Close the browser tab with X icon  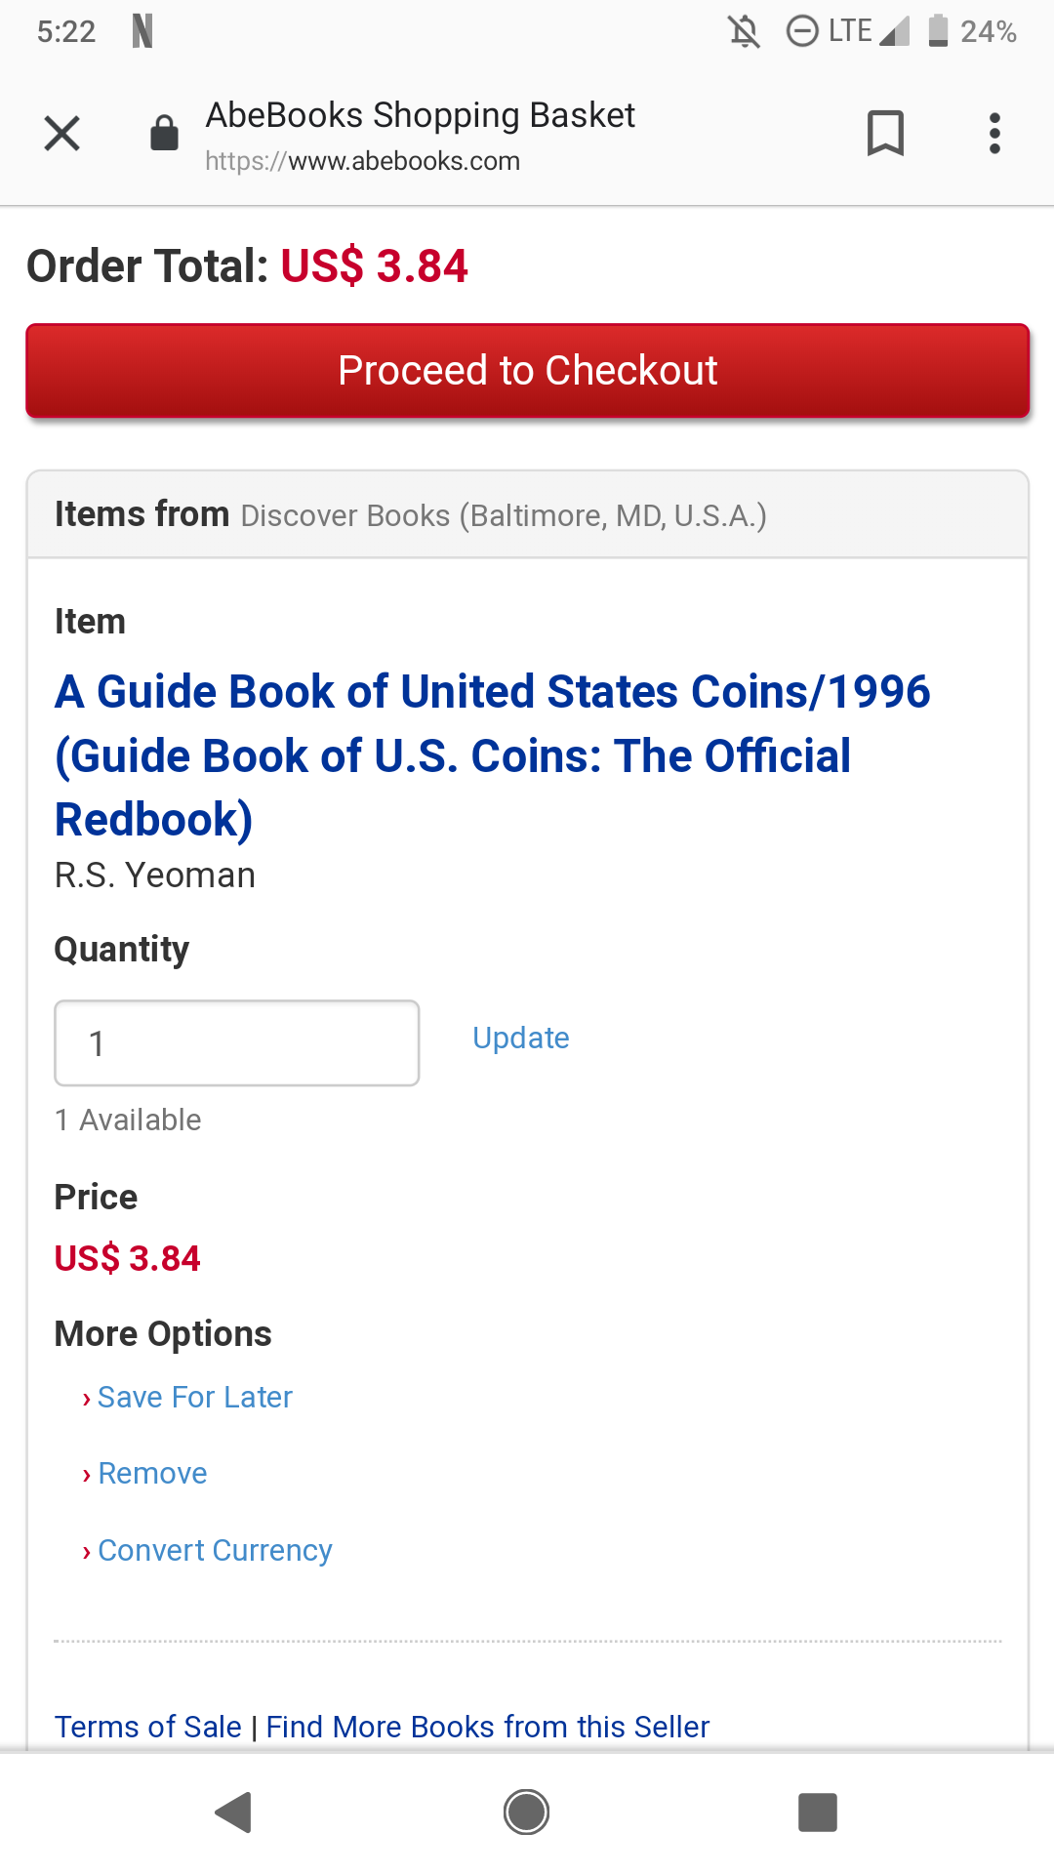pos(61,134)
